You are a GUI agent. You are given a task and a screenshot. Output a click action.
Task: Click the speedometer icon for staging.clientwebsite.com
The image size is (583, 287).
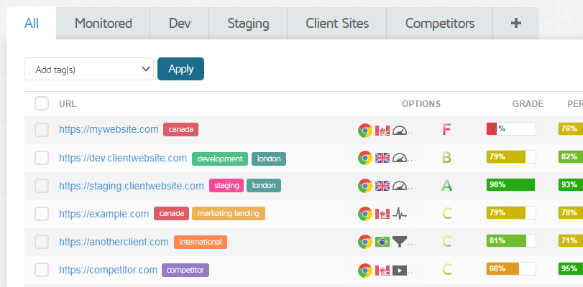[x=400, y=186]
